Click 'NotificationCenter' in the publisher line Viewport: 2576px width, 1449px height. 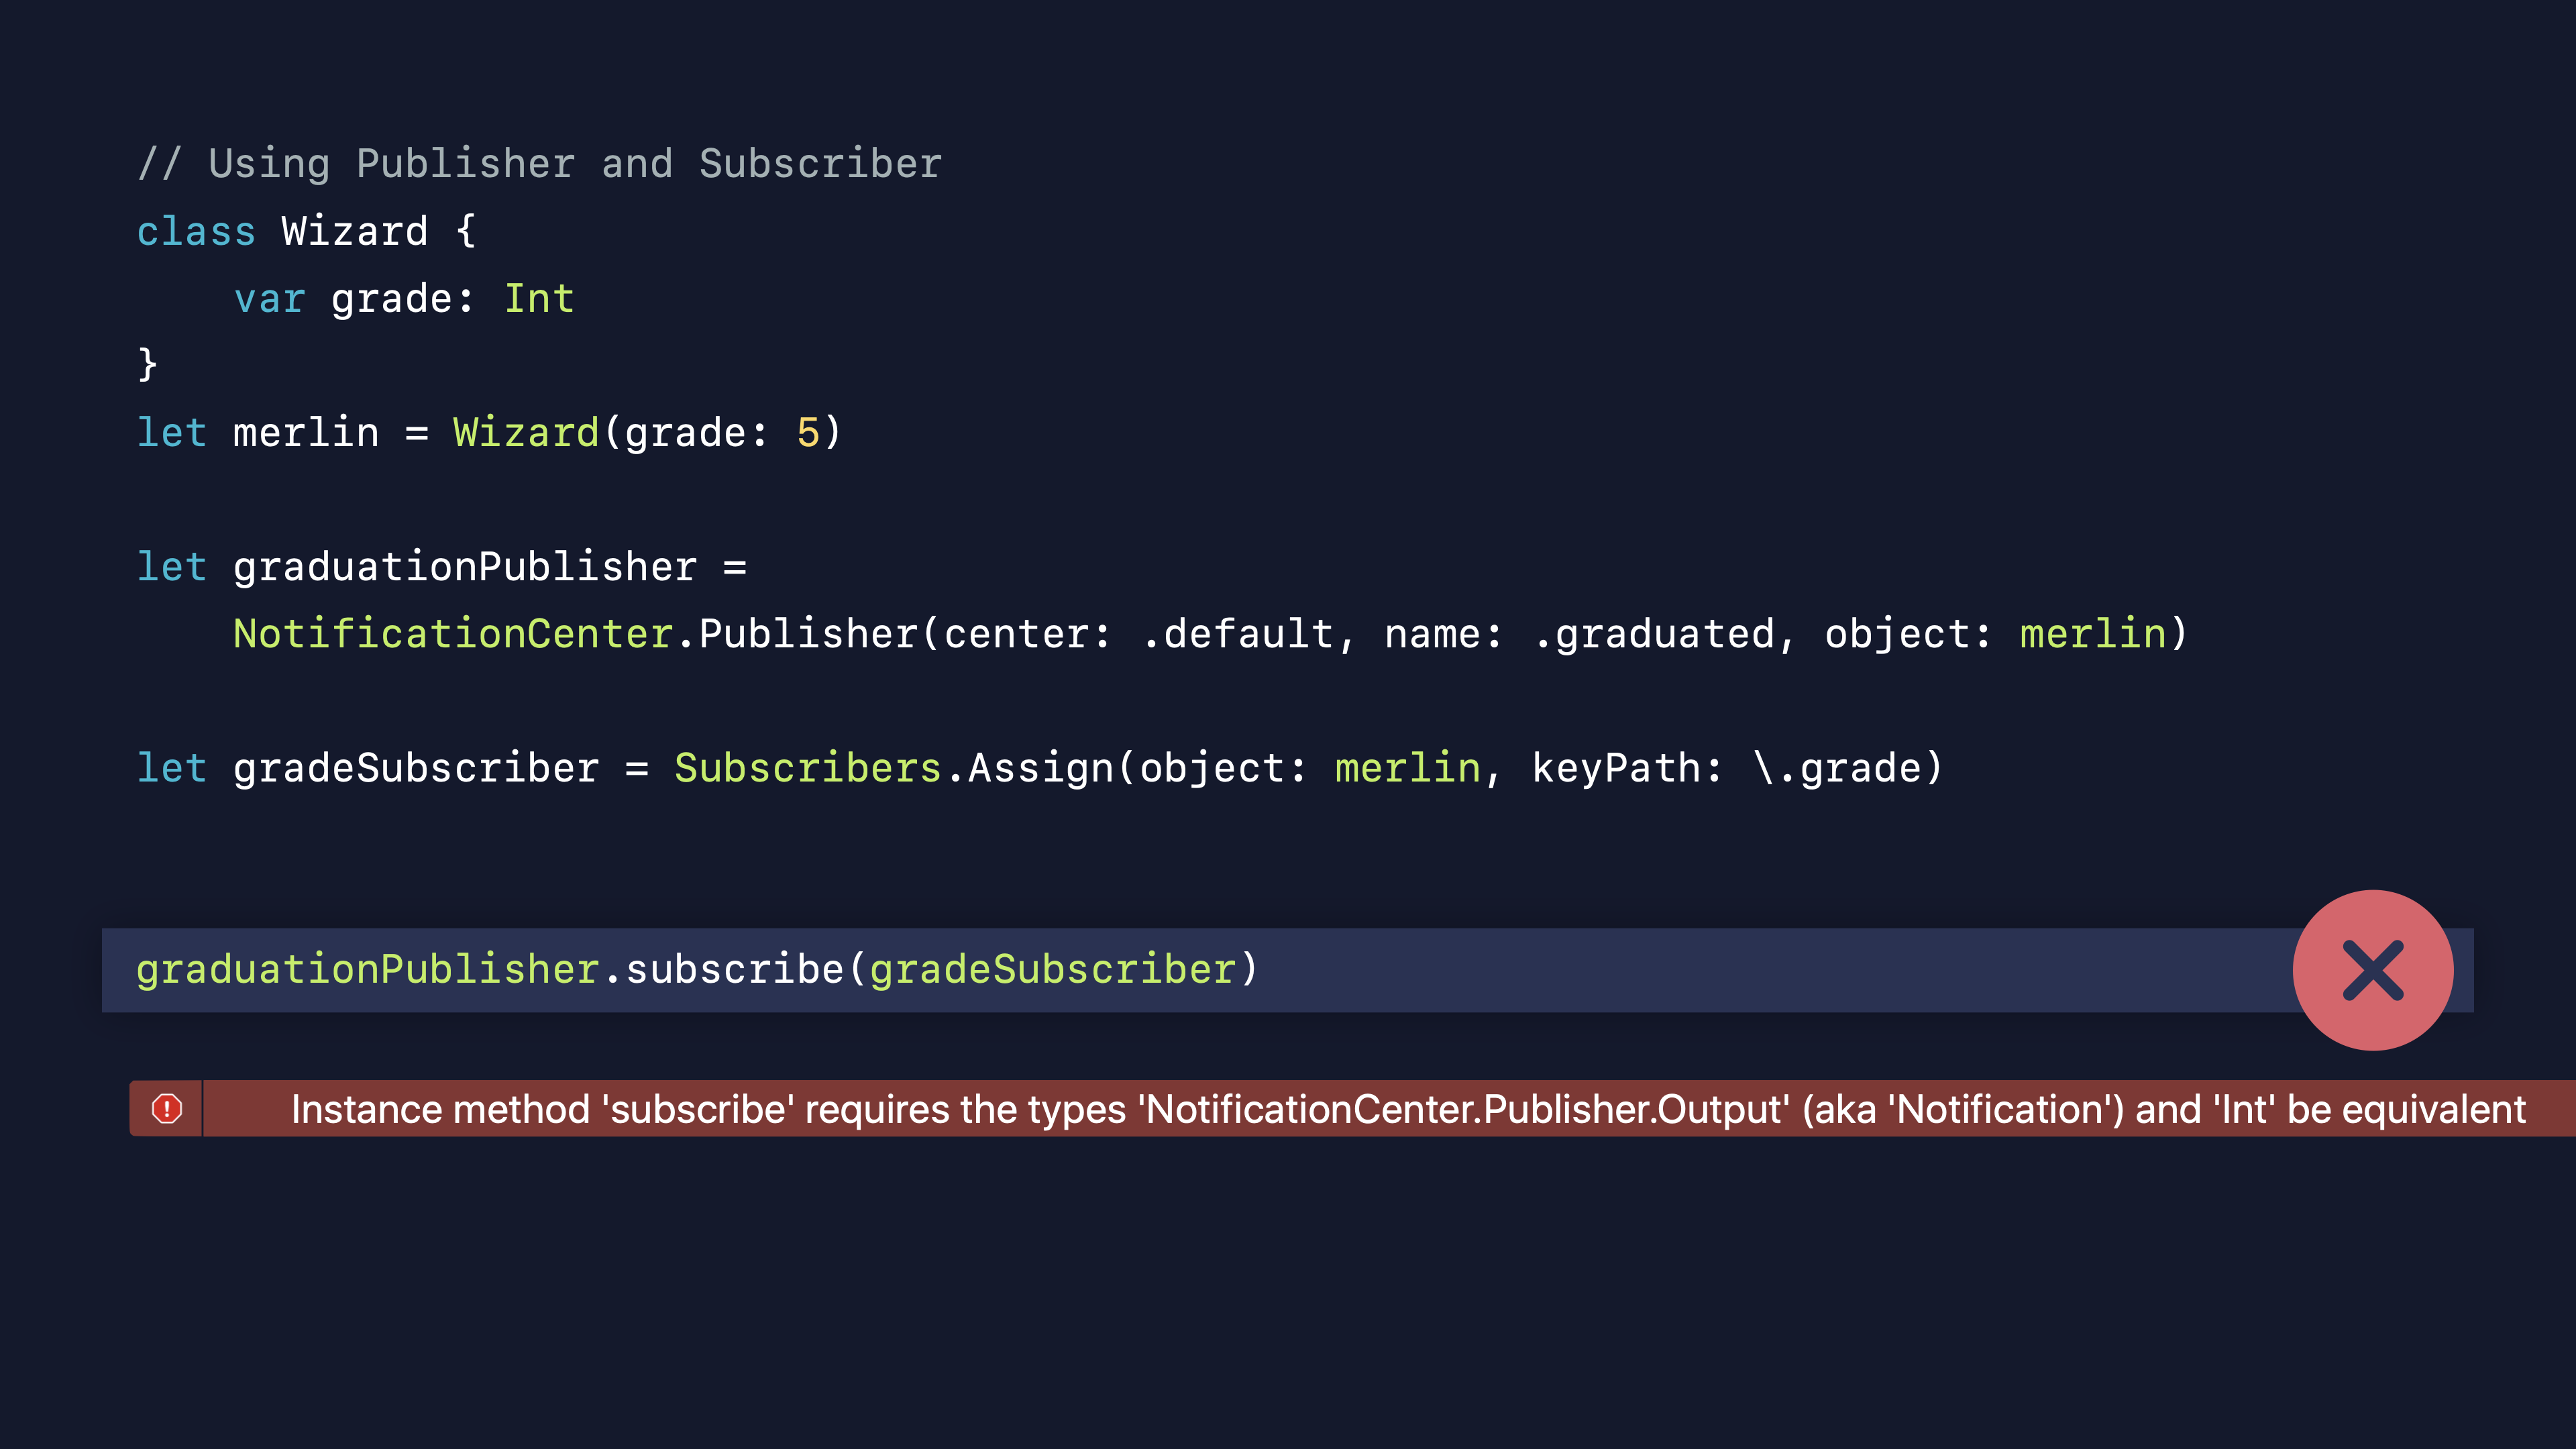pyautogui.click(x=453, y=633)
